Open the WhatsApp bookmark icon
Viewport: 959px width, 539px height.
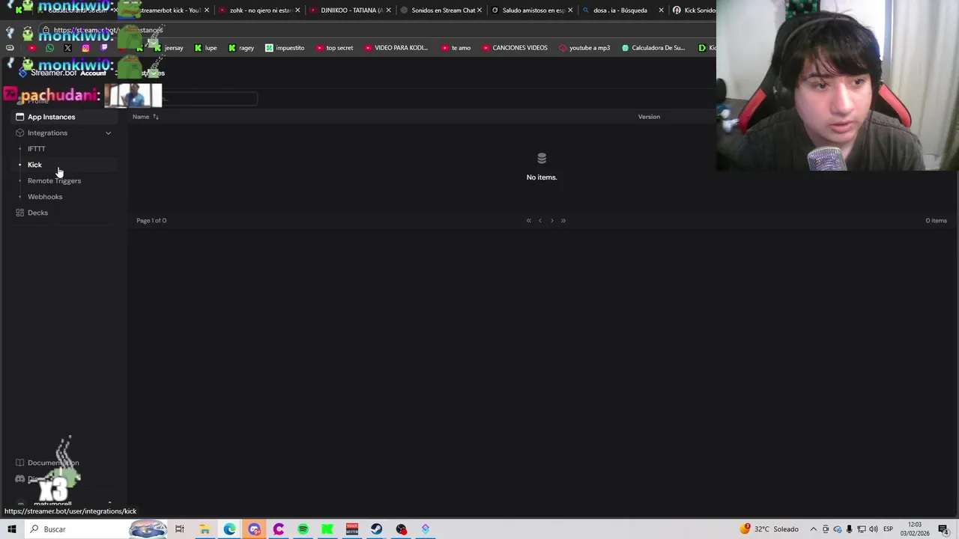(49, 48)
